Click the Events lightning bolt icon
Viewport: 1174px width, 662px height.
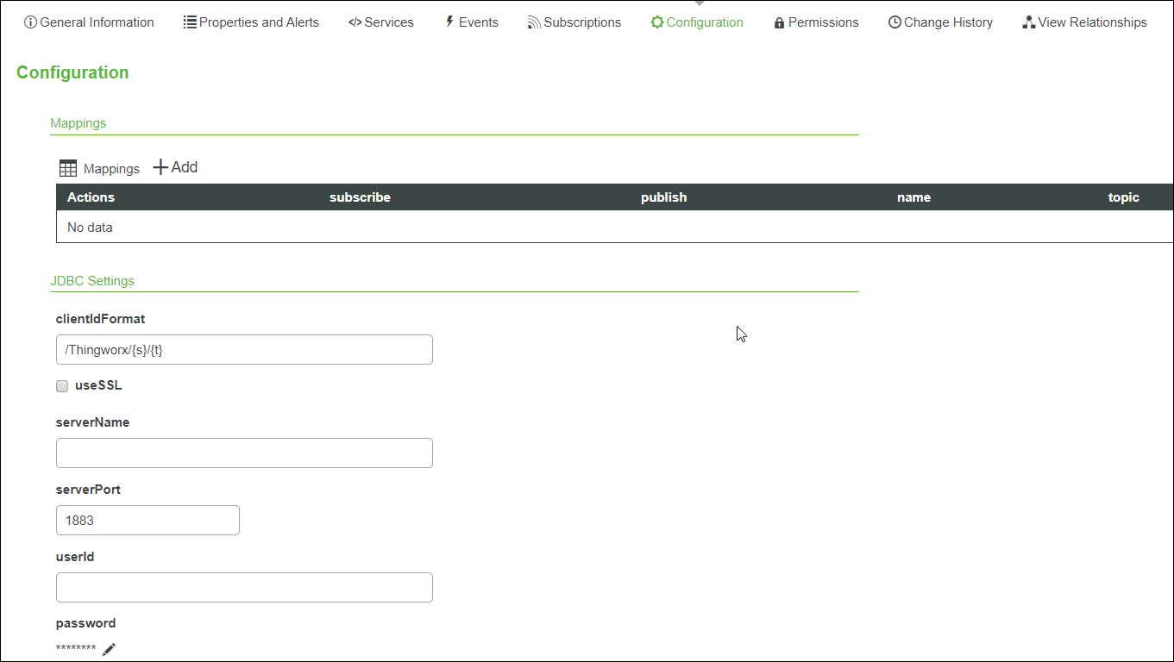449,22
